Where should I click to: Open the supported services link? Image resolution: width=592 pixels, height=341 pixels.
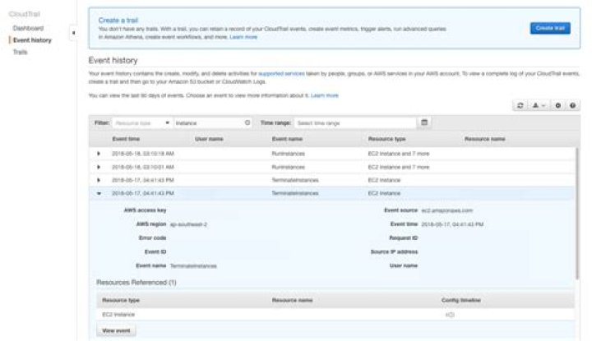click(281, 74)
